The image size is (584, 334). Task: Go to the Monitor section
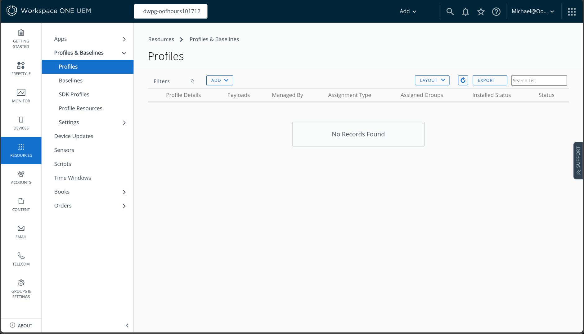(21, 96)
